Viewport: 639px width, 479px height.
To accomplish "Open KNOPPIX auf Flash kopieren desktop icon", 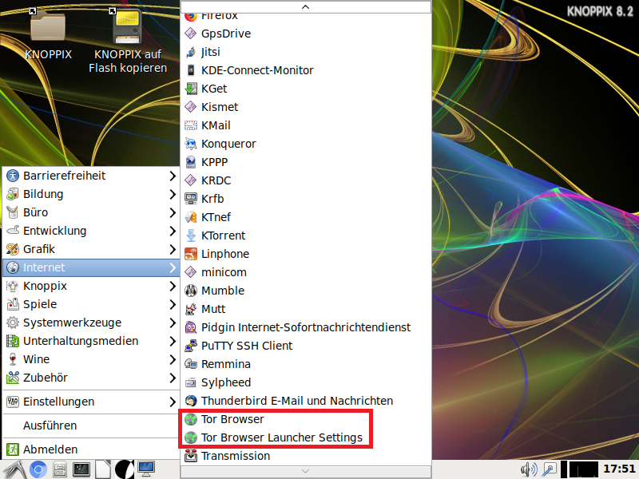I will pos(128,40).
